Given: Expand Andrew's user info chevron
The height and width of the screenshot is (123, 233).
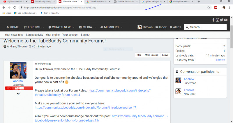Looking at the screenshot, I should [18, 94].
